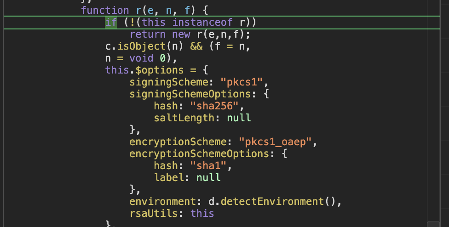
Task: Click the "isObject" method call
Action: 142,46
